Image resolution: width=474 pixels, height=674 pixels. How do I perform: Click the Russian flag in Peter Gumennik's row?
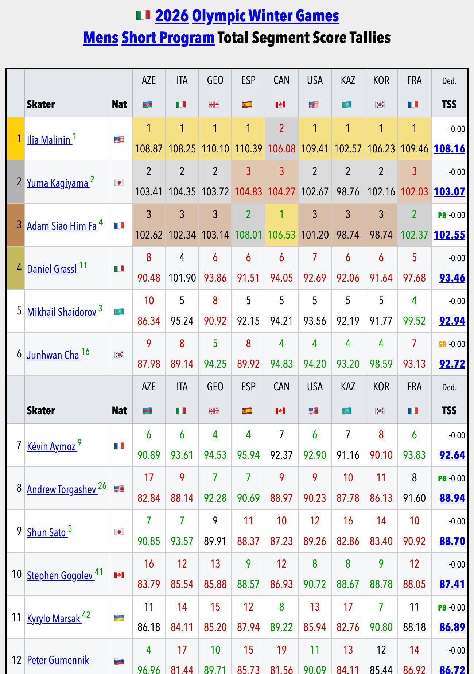[119, 661]
